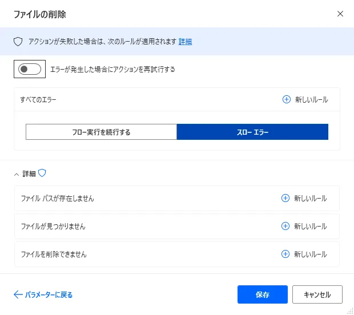This screenshot has width=354, height=315.
Task: Click the blue shield icon next to 詳細
Action: pos(42,173)
